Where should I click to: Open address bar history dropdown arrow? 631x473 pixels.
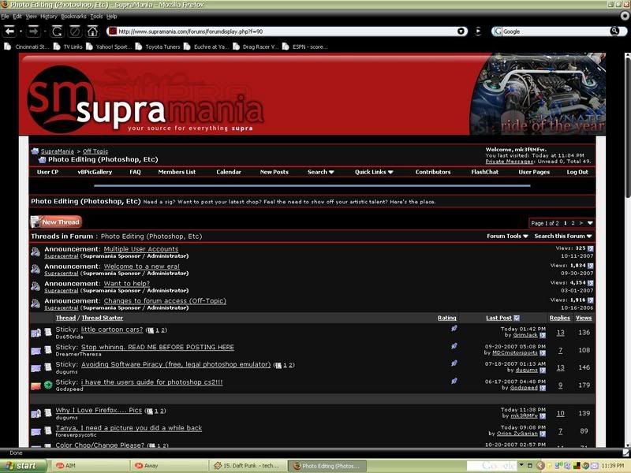coord(461,32)
